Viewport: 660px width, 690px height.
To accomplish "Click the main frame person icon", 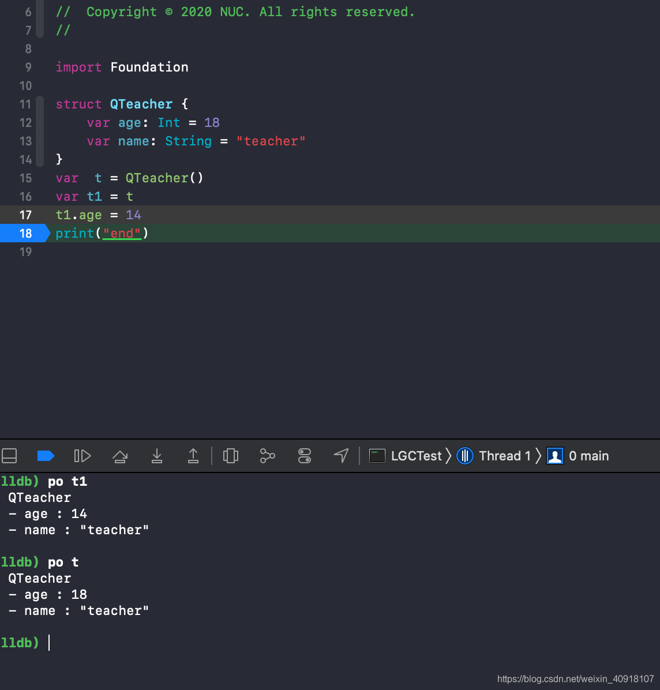I will [x=555, y=456].
